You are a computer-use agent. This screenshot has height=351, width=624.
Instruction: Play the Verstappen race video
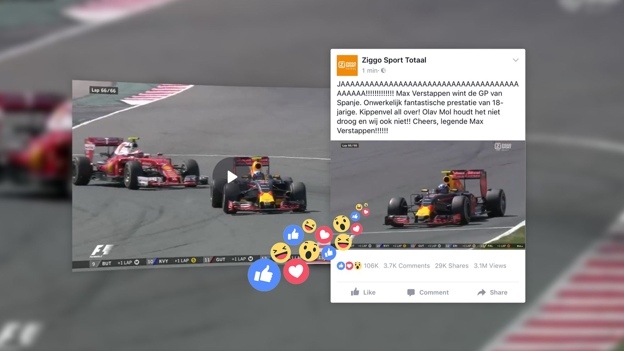coord(232,177)
